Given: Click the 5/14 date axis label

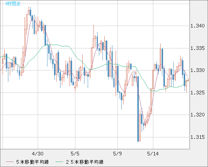Looking at the screenshot, I should point(153,154).
